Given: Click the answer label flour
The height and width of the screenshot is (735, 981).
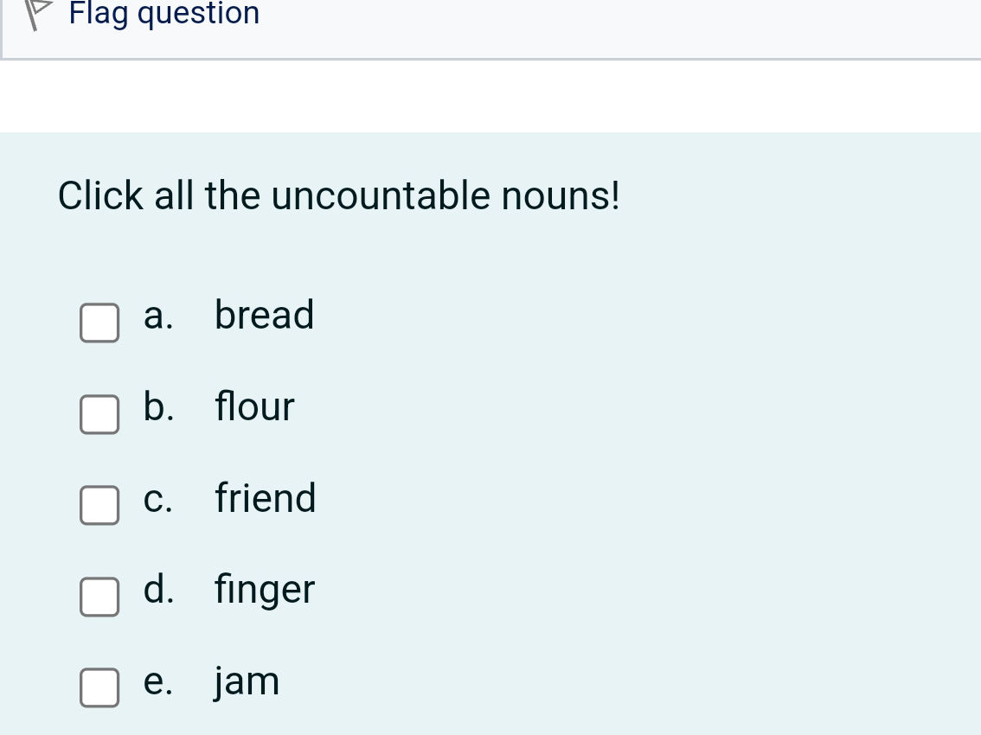Looking at the screenshot, I should coord(254,406).
